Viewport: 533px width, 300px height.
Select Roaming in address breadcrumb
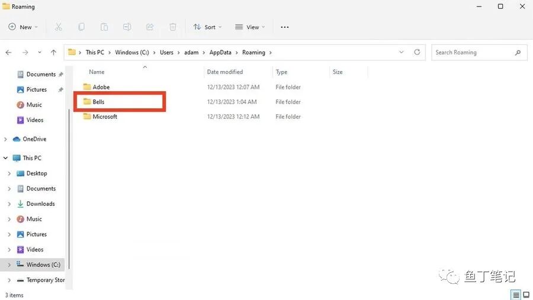(253, 52)
